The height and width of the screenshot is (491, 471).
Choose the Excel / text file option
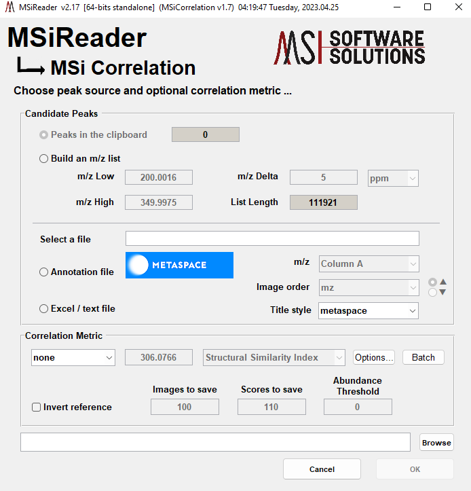click(x=44, y=309)
